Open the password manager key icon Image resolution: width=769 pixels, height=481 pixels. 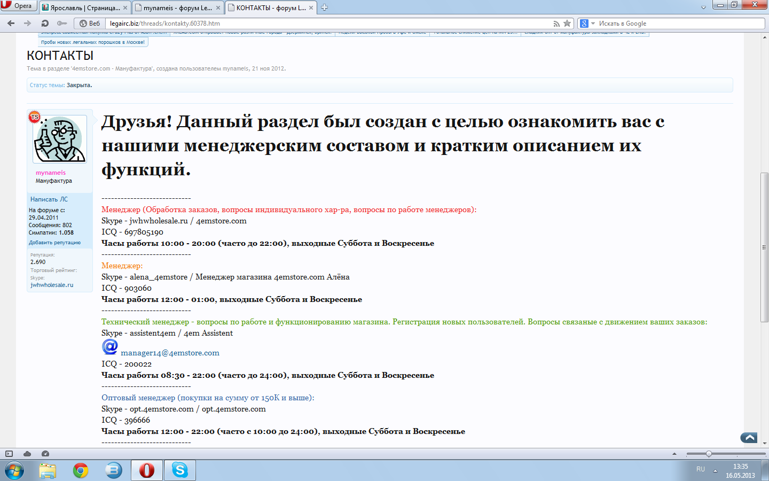[x=62, y=23]
